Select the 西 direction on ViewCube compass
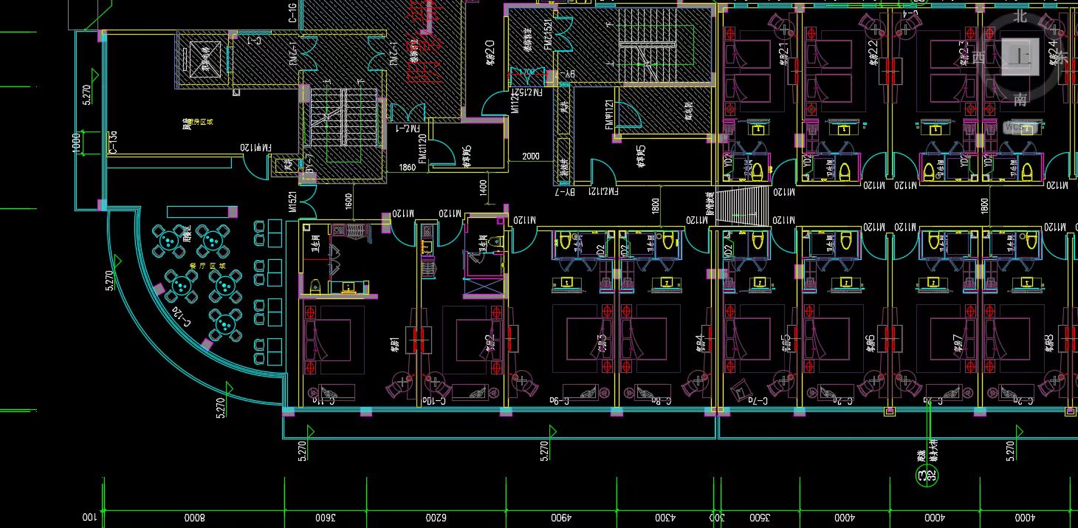 979,58
